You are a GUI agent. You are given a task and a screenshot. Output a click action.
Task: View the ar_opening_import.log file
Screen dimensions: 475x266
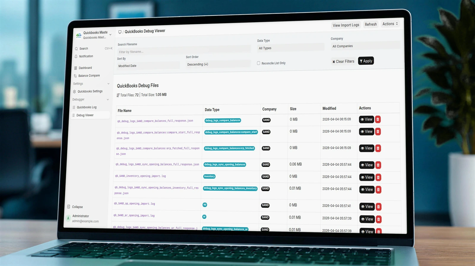(x=367, y=219)
